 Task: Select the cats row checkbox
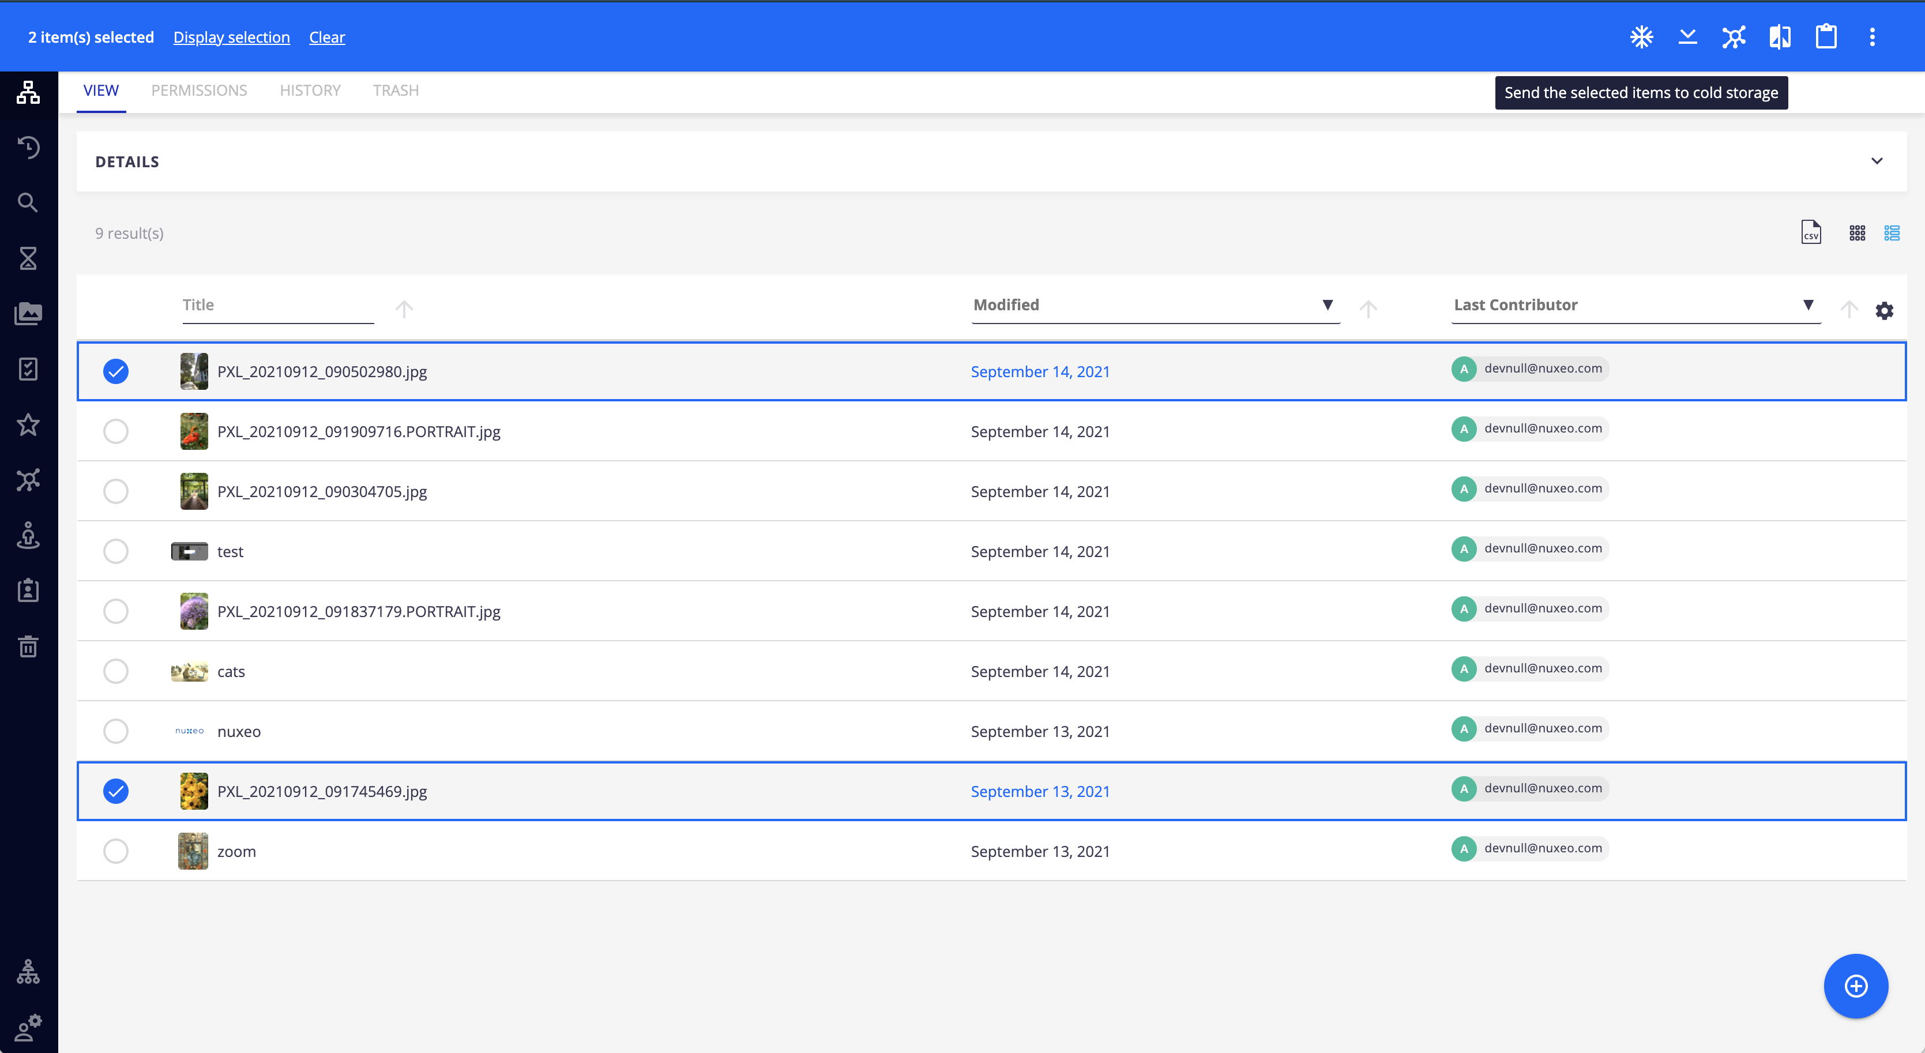(x=116, y=671)
